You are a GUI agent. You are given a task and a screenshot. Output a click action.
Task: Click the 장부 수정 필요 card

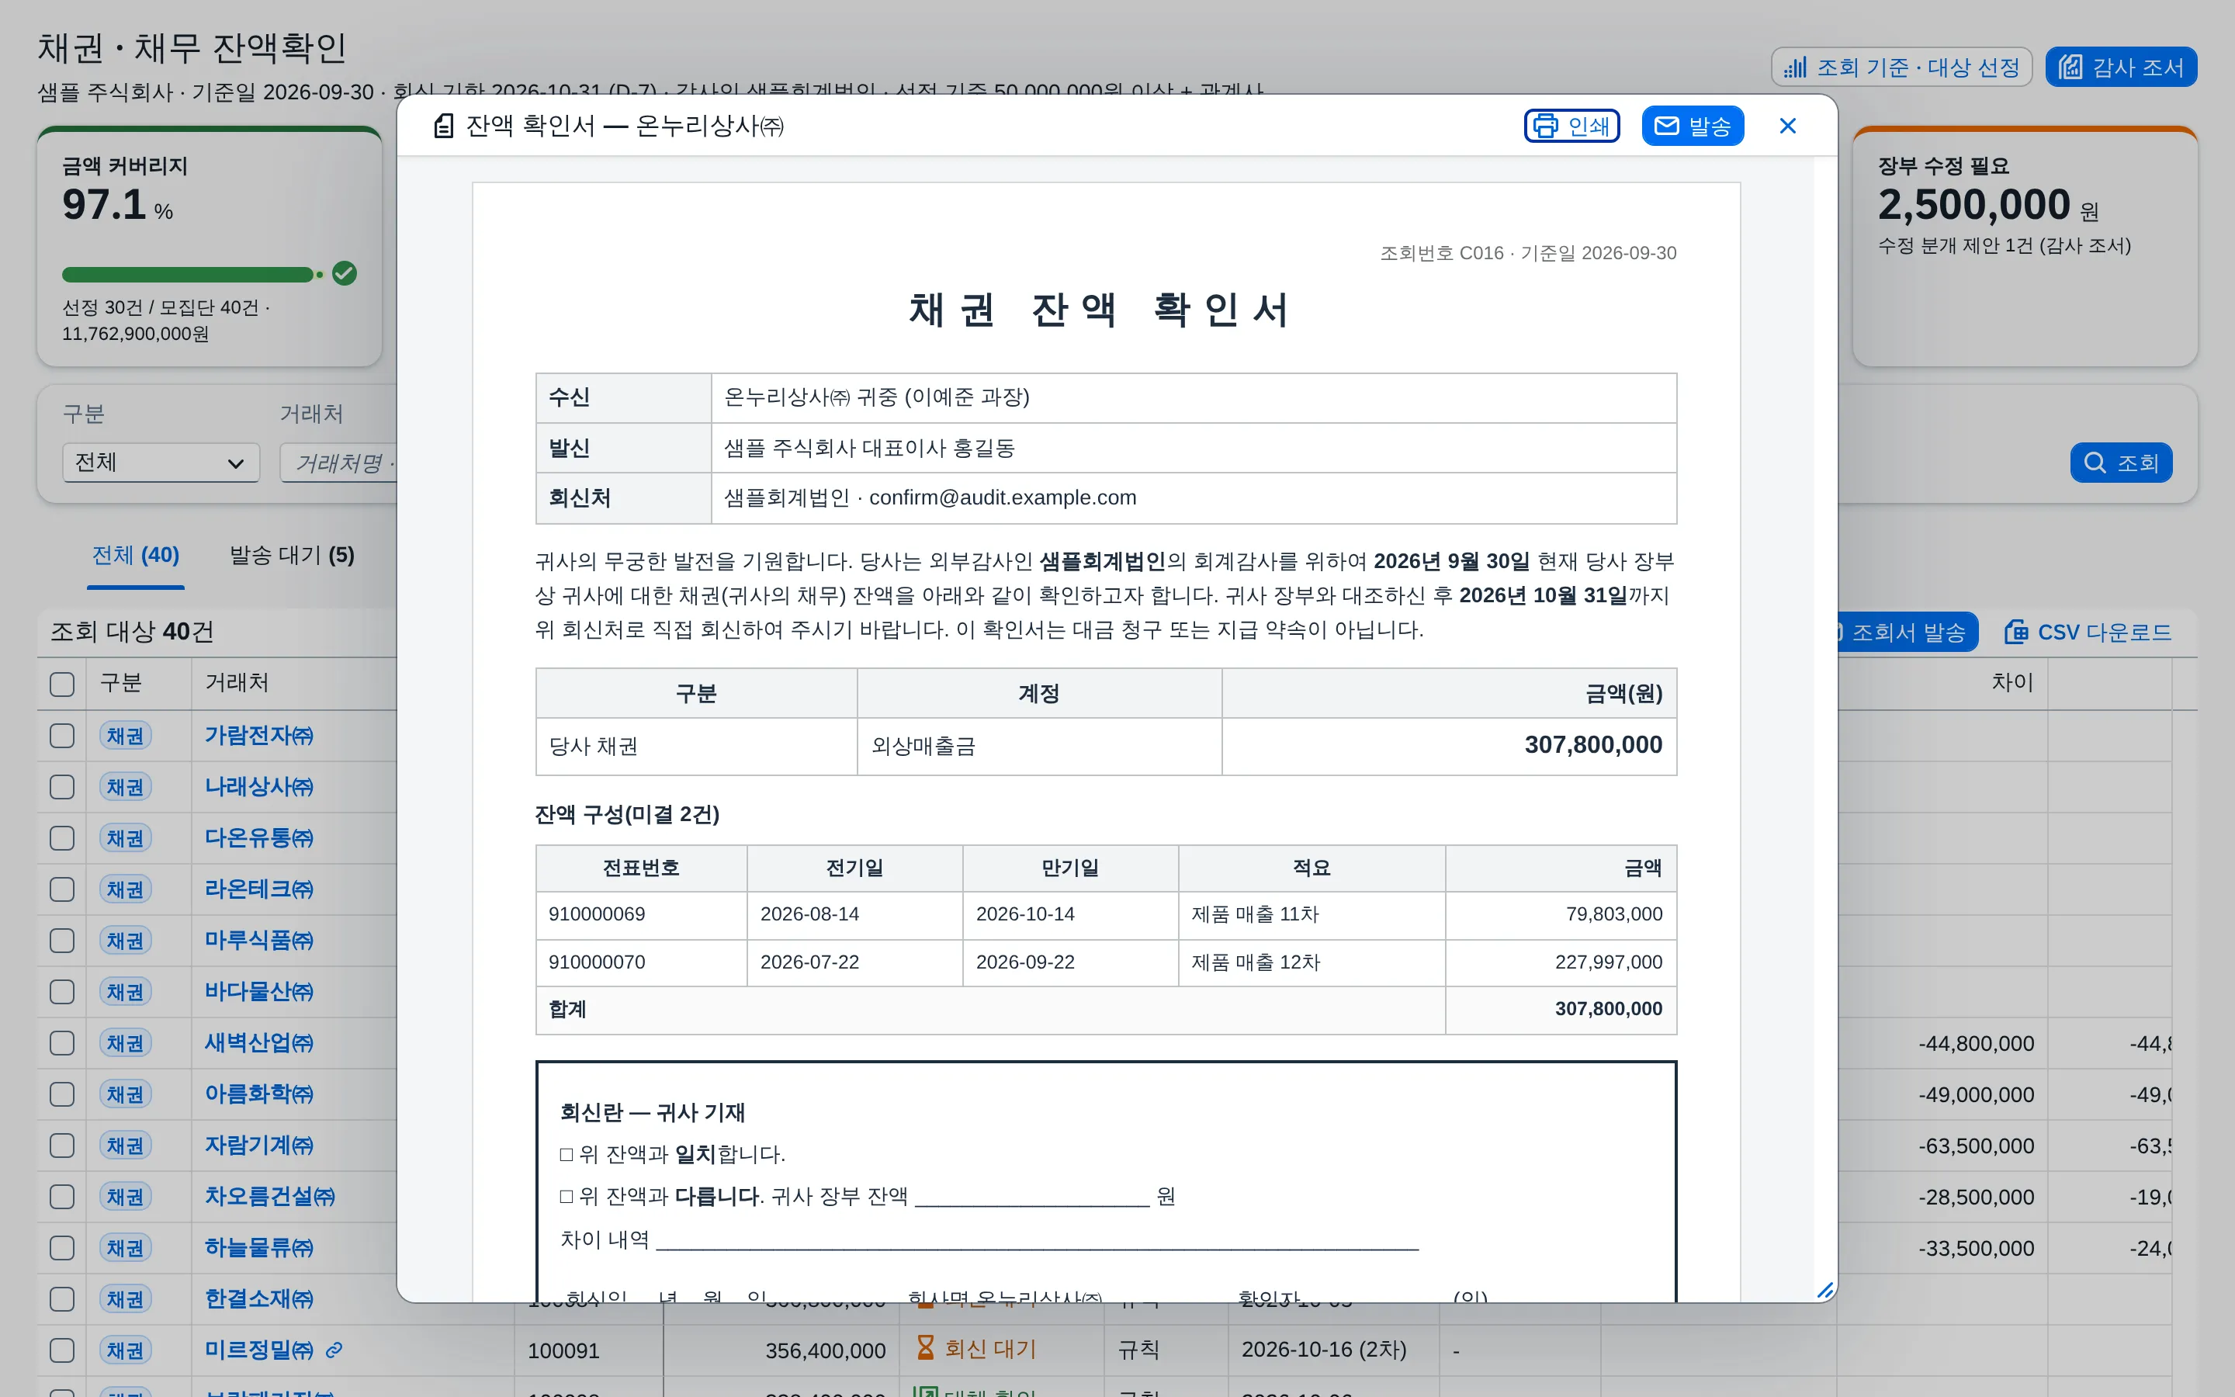pyautogui.click(x=2025, y=247)
